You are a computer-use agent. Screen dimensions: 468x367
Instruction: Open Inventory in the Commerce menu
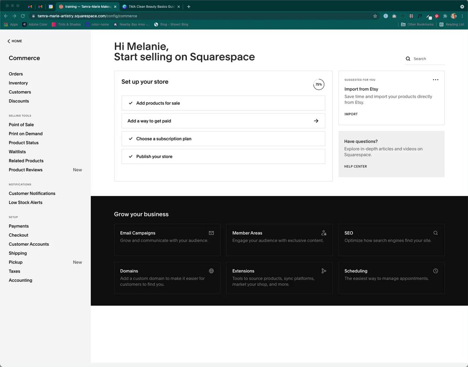18,83
